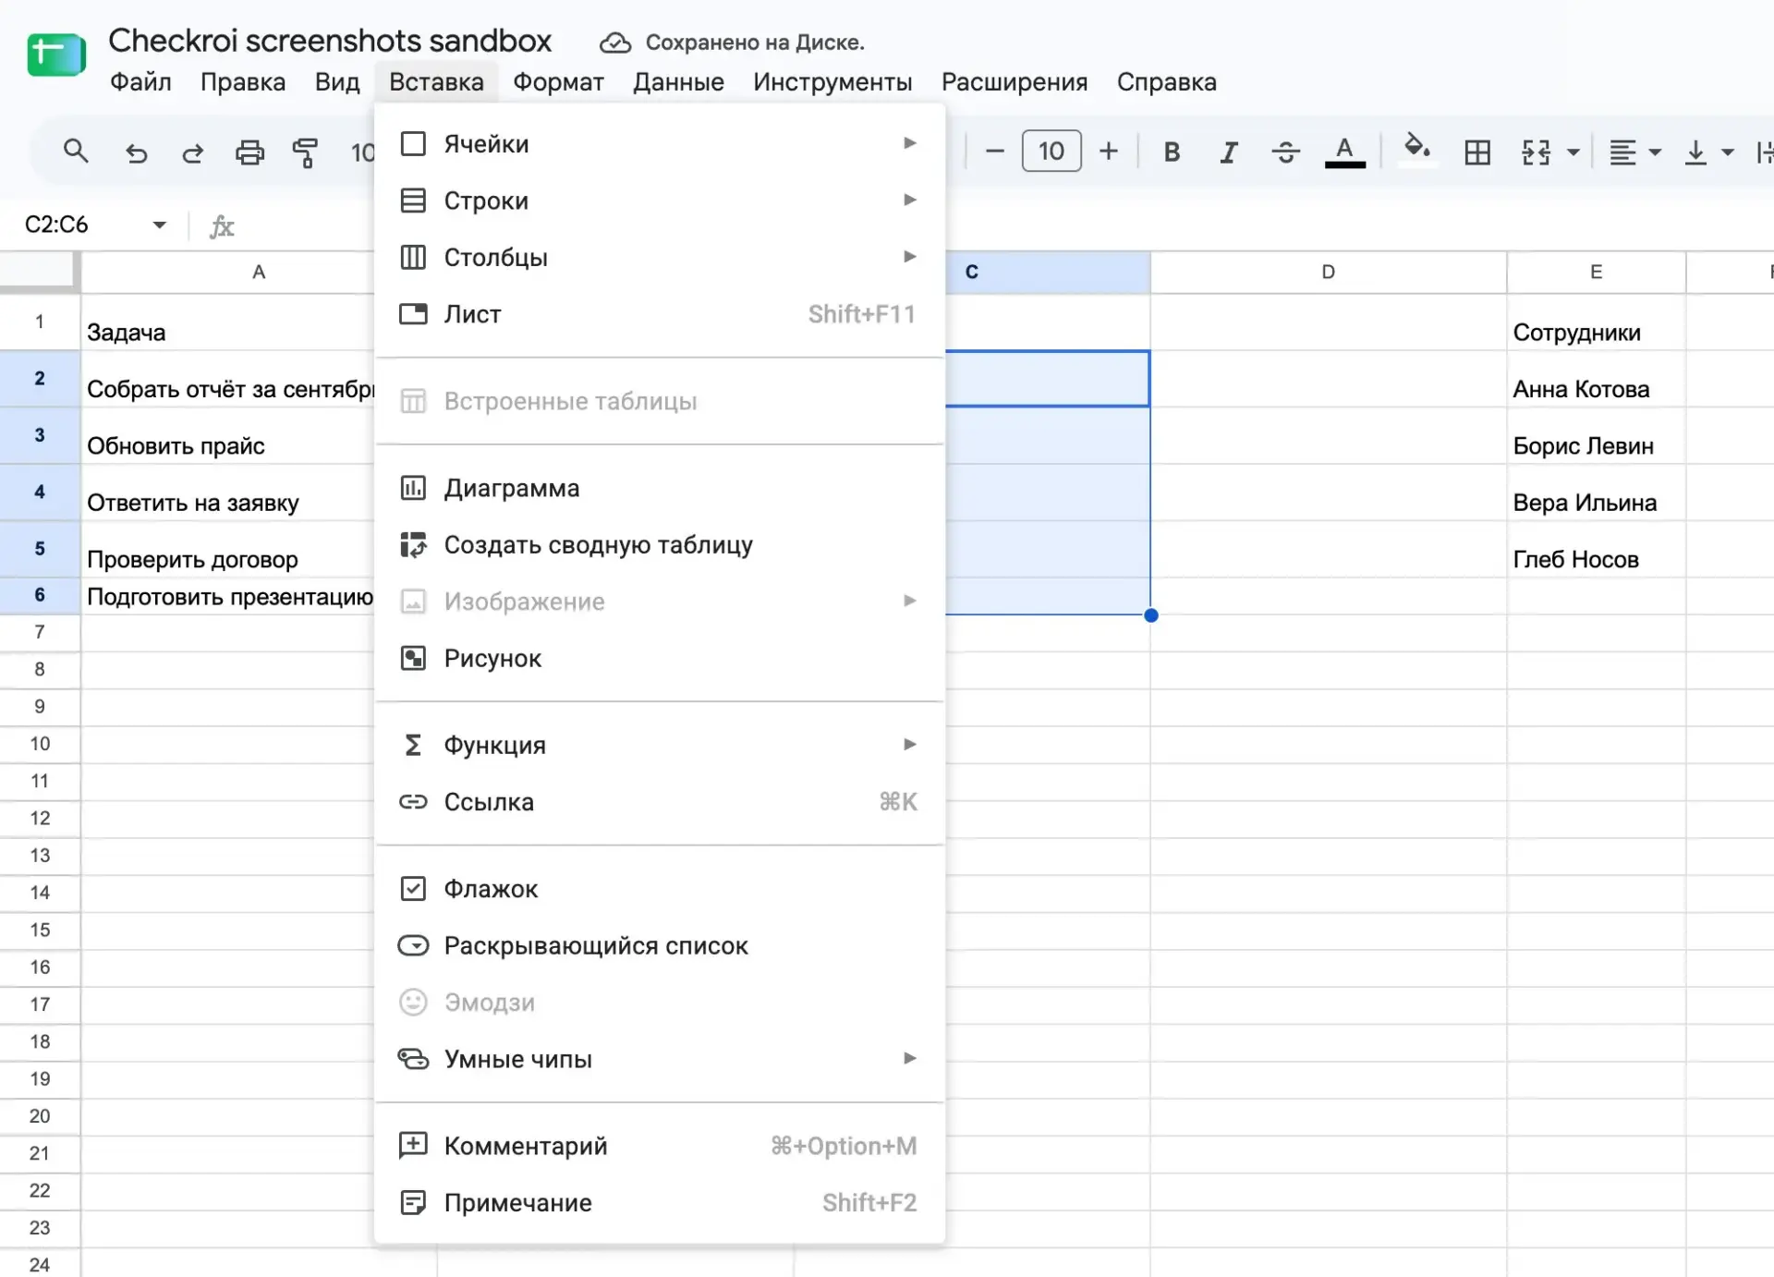Select the paint format roller icon
The height and width of the screenshot is (1277, 1774).
305,152
